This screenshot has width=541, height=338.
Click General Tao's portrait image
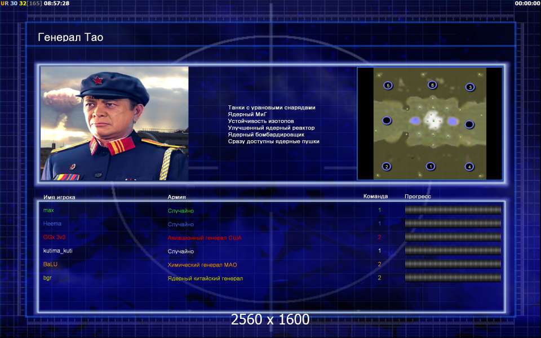click(114, 123)
